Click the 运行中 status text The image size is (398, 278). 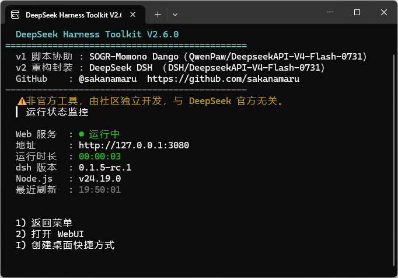104,134
